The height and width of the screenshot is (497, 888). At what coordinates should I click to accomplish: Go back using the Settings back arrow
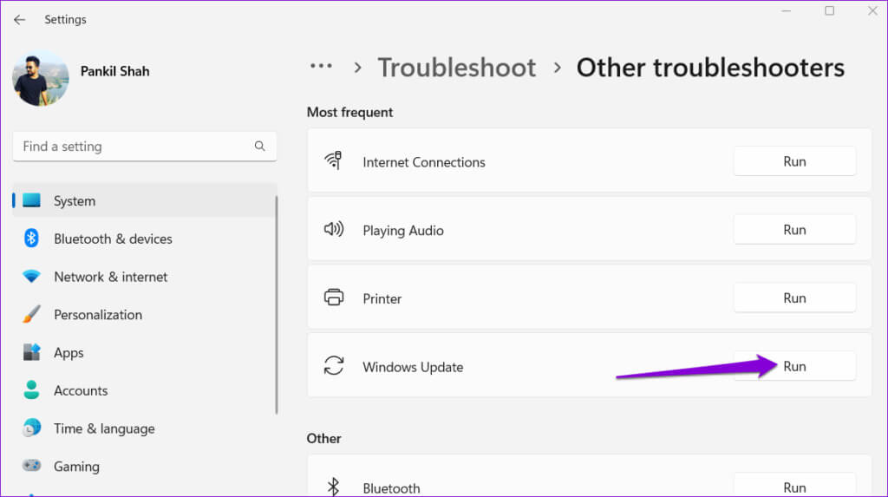pyautogui.click(x=19, y=20)
